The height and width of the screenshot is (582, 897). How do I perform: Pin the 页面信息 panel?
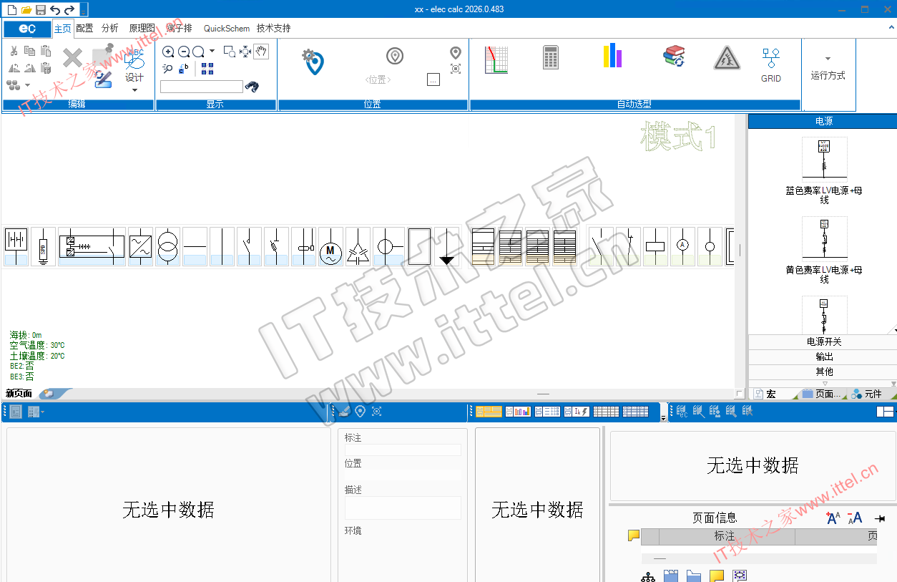coord(880,518)
